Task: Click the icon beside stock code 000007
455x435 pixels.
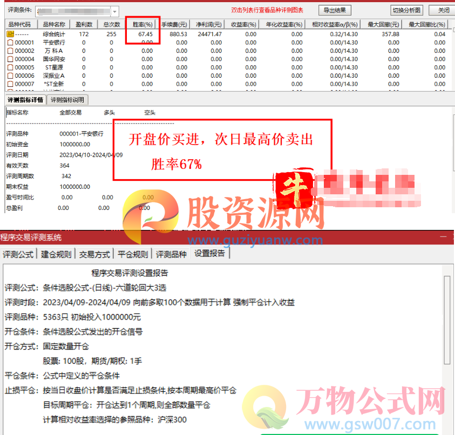Action: point(10,84)
